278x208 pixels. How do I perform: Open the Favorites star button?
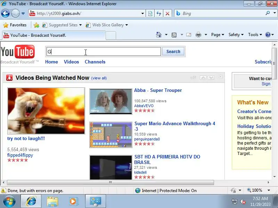point(15,25)
